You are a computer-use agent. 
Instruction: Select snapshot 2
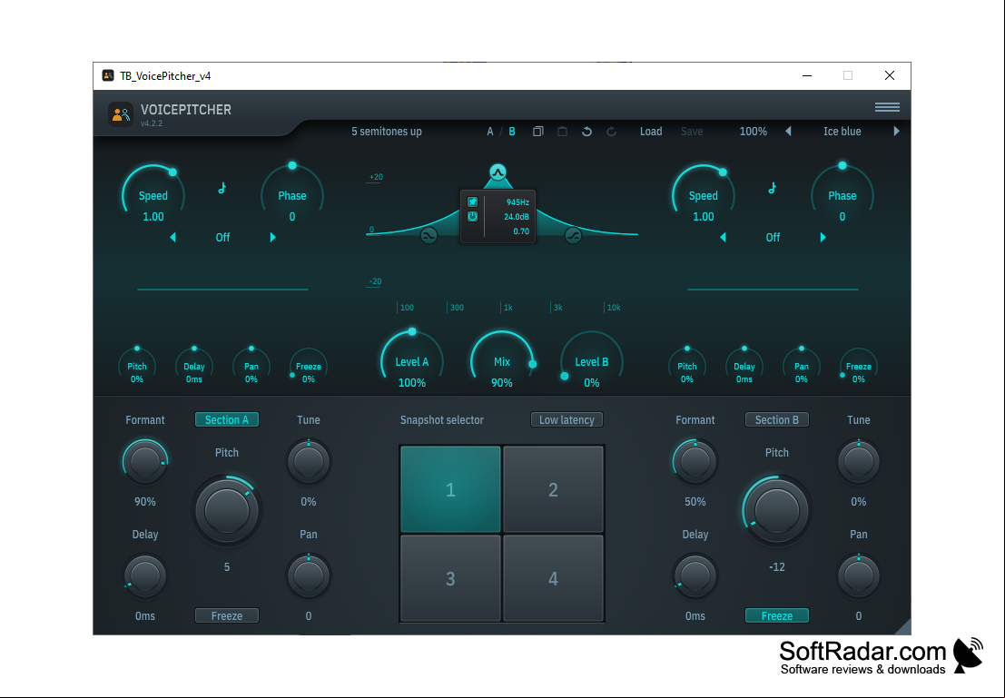coord(553,490)
